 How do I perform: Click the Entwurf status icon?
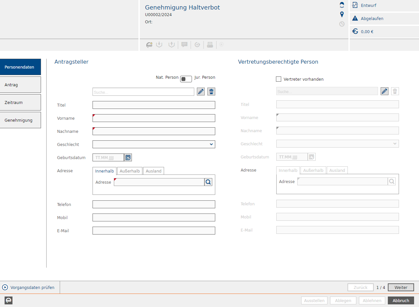click(355, 5)
